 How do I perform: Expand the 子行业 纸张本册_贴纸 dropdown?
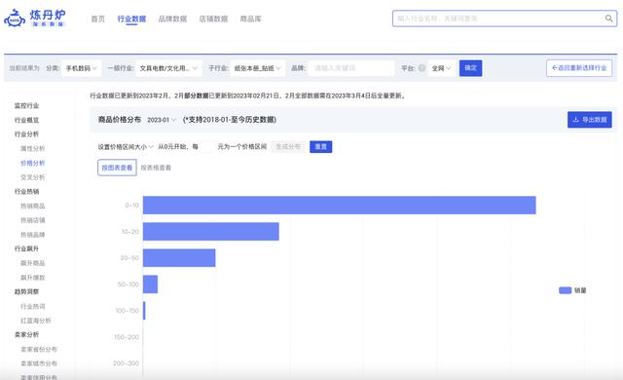[257, 68]
